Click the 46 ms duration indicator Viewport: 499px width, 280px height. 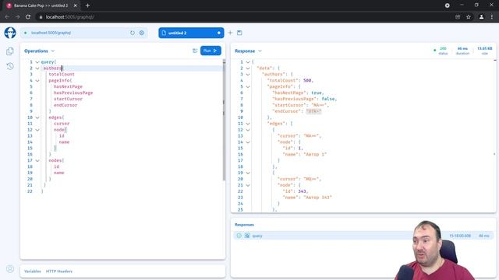462,51
